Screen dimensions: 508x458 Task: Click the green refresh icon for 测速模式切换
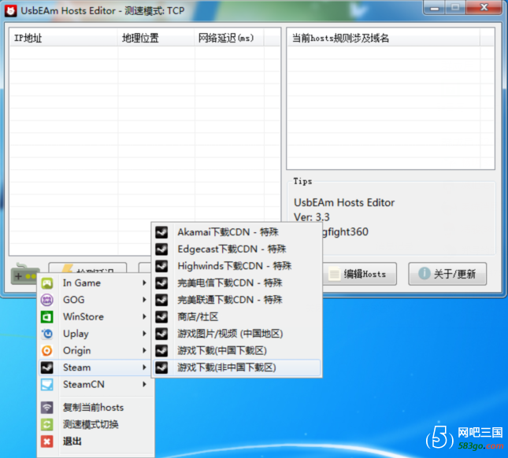(x=47, y=424)
